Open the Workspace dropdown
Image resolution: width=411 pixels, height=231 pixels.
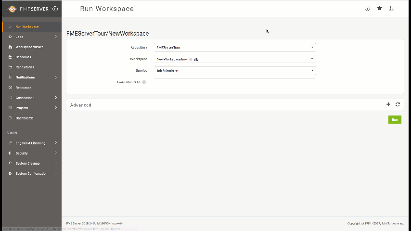(x=235, y=59)
